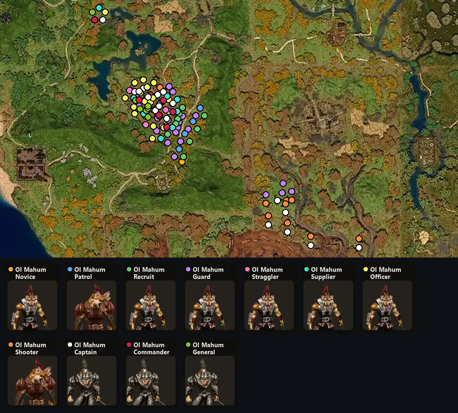Click the yellow marker in the northwest five-dot cluster
The image size is (458, 413).
[105, 12]
